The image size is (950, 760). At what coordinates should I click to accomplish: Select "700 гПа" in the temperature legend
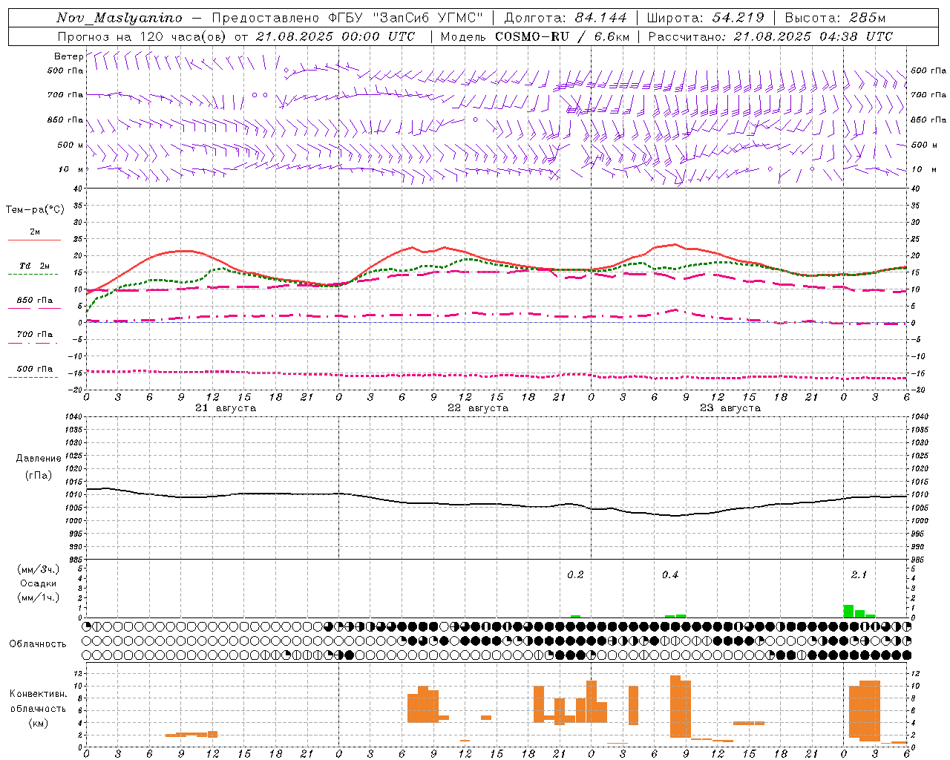click(35, 335)
